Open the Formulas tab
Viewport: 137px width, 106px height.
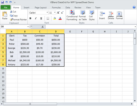[56, 8]
